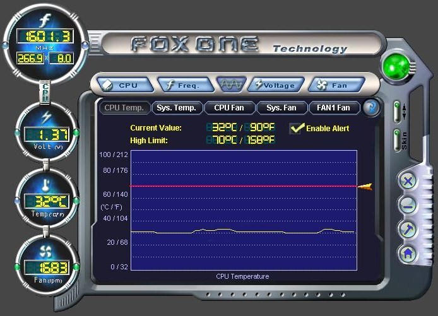Click left blue knob on frequency gauge

coord(5,45)
